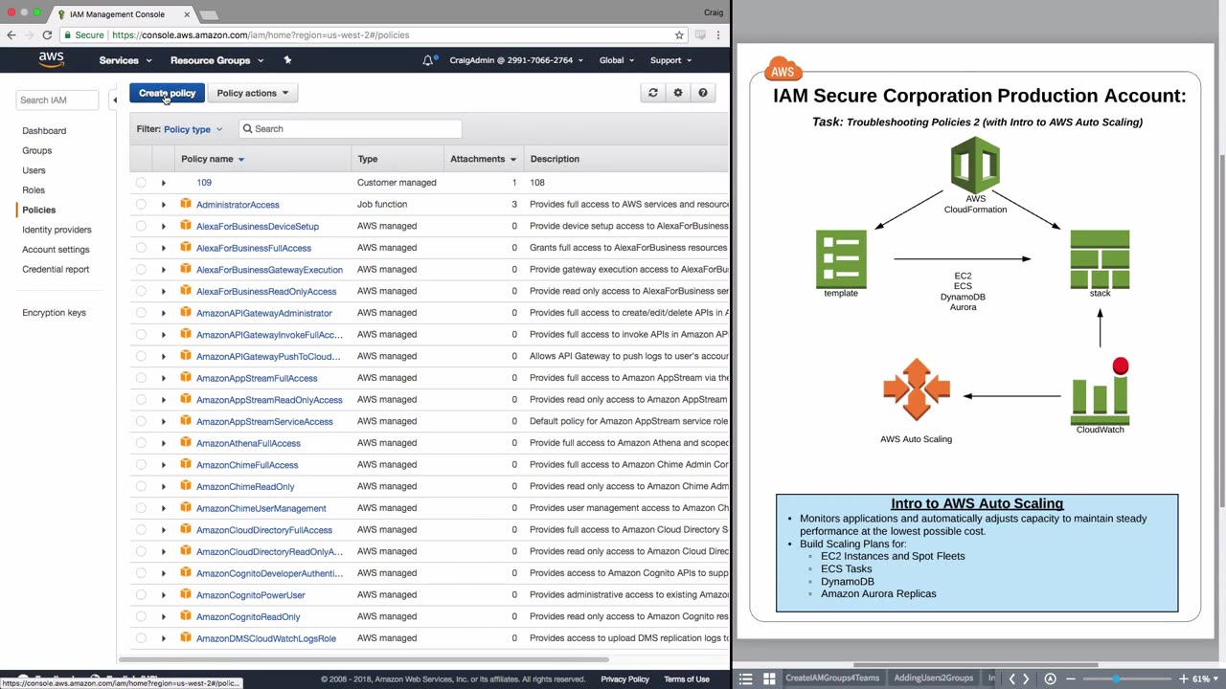Open the slide grid view icon
The width and height of the screenshot is (1226, 689).
tap(769, 678)
